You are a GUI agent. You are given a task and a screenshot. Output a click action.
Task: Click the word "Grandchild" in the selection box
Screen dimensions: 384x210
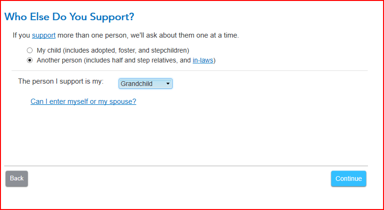tap(137, 84)
